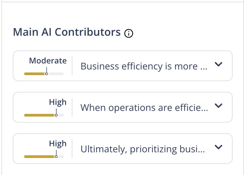Click the "High" label in the "When operations" row
The height and width of the screenshot is (175, 244).
pos(58,102)
